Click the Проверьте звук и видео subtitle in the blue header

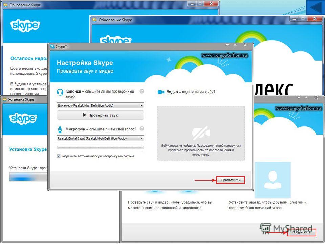[x=85, y=71]
